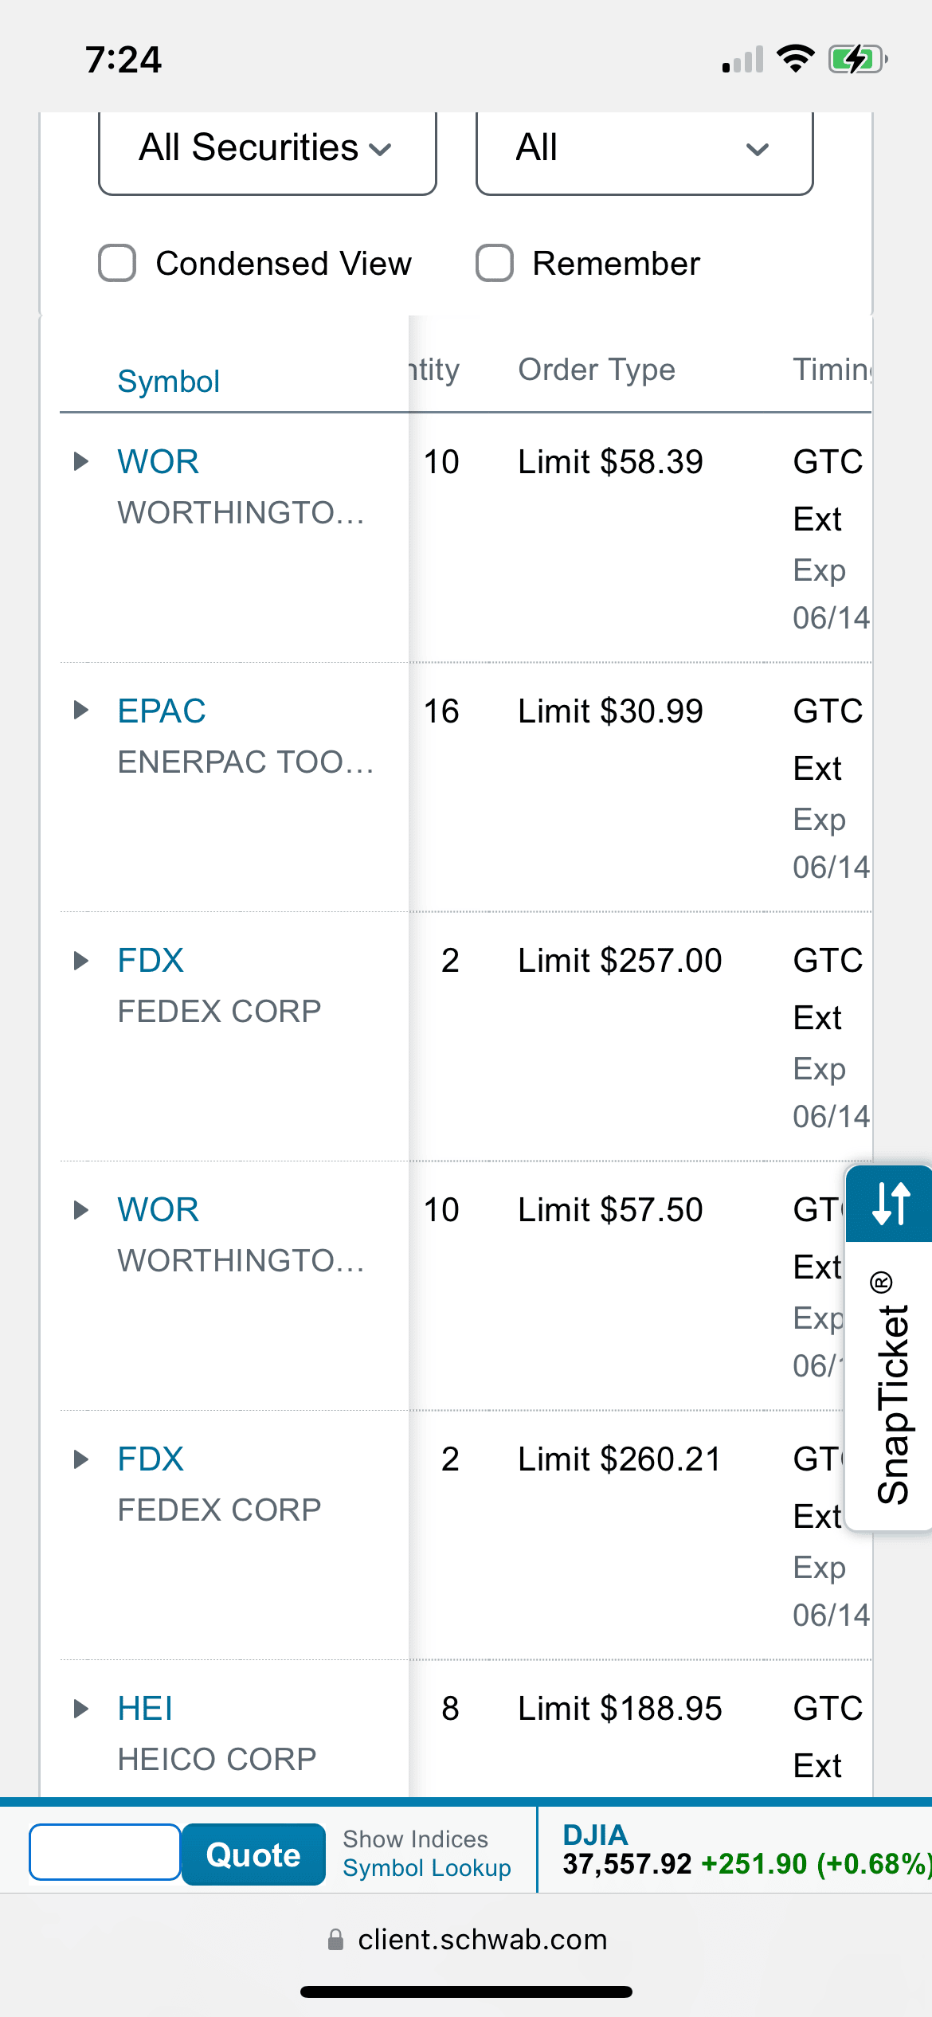
Task: Tap the lock icon beside client.schwab.com
Action: click(x=336, y=1940)
